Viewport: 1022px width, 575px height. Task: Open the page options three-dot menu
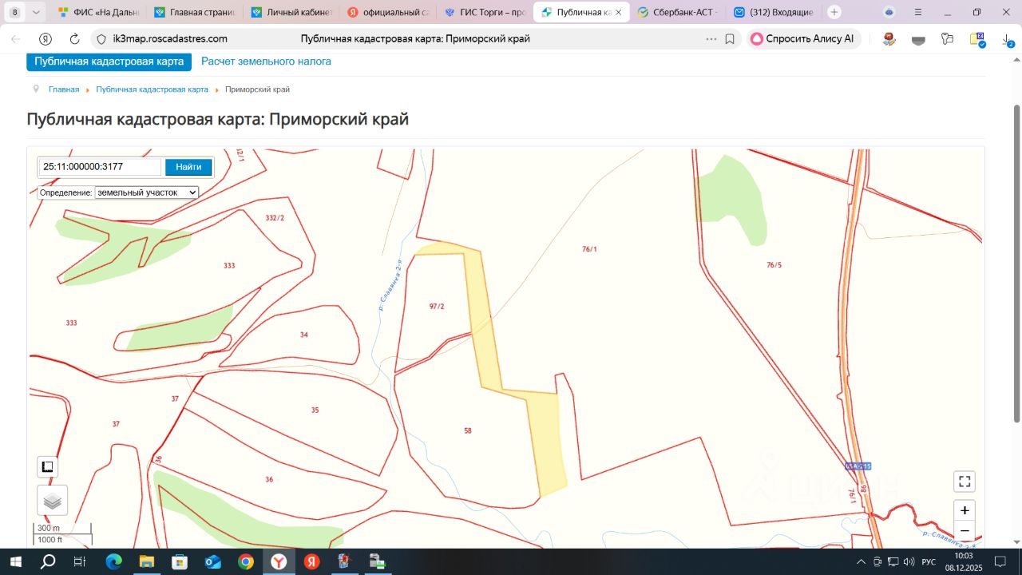[x=711, y=39]
